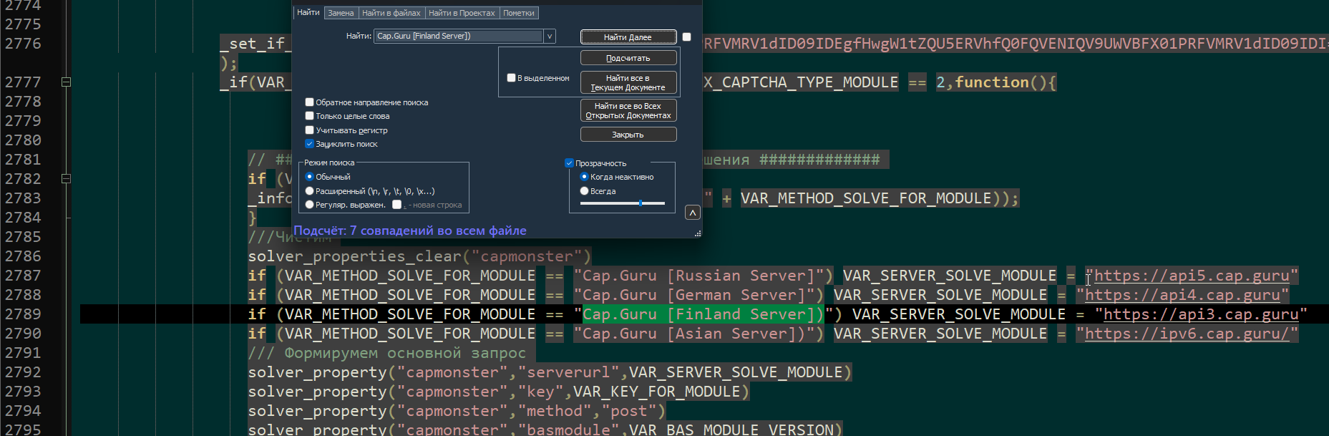This screenshot has width=1329, height=436.
Task: Collapse the fold marker at line 2777
Action: 66,82
